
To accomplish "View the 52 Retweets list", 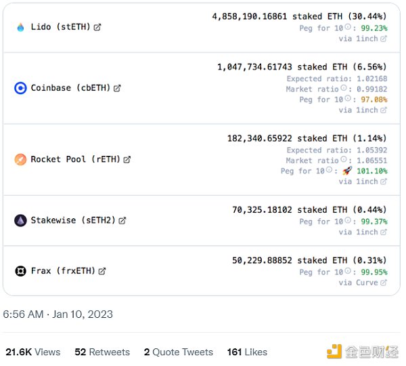I will click(x=102, y=352).
